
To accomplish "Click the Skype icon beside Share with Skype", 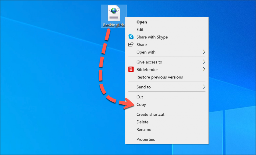I will click(x=131, y=37).
